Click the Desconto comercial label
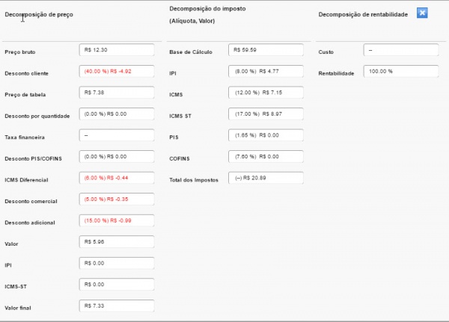The image size is (449, 322). click(31, 201)
